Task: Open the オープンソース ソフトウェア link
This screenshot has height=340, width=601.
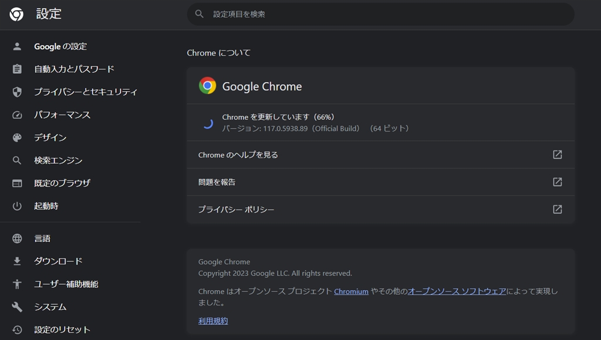Action: point(457,291)
